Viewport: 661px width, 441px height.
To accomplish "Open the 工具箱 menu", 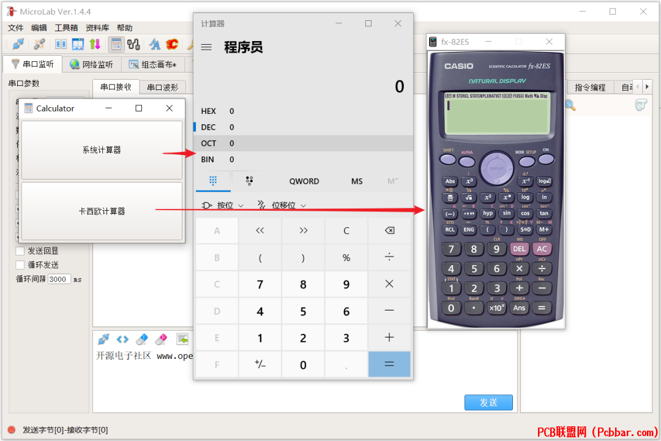I will coord(66,28).
